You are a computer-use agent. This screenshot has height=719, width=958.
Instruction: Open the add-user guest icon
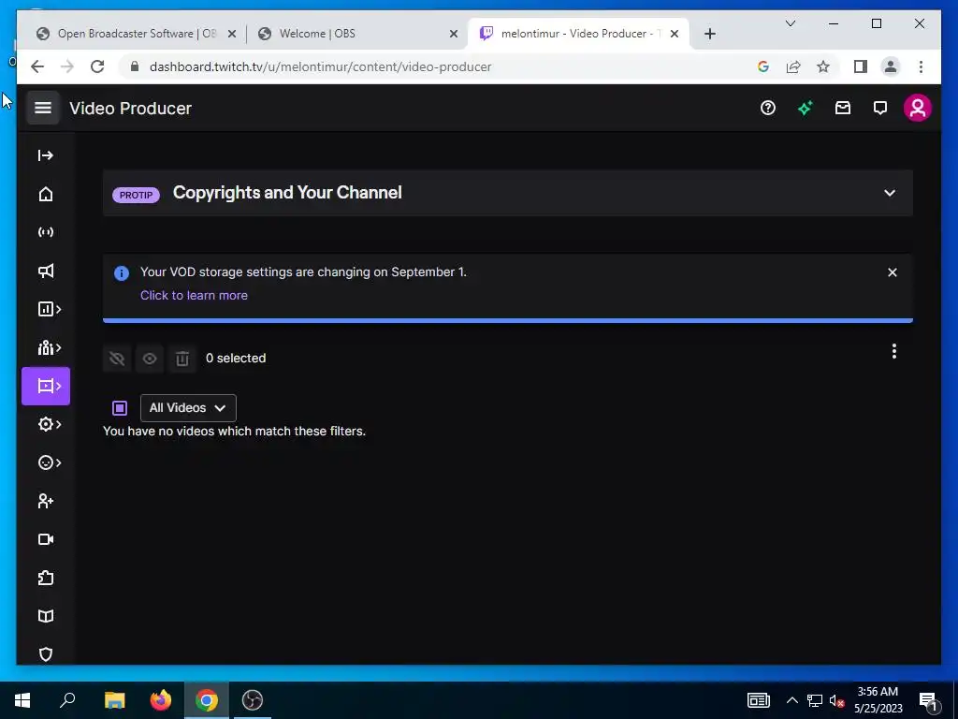pos(46,502)
